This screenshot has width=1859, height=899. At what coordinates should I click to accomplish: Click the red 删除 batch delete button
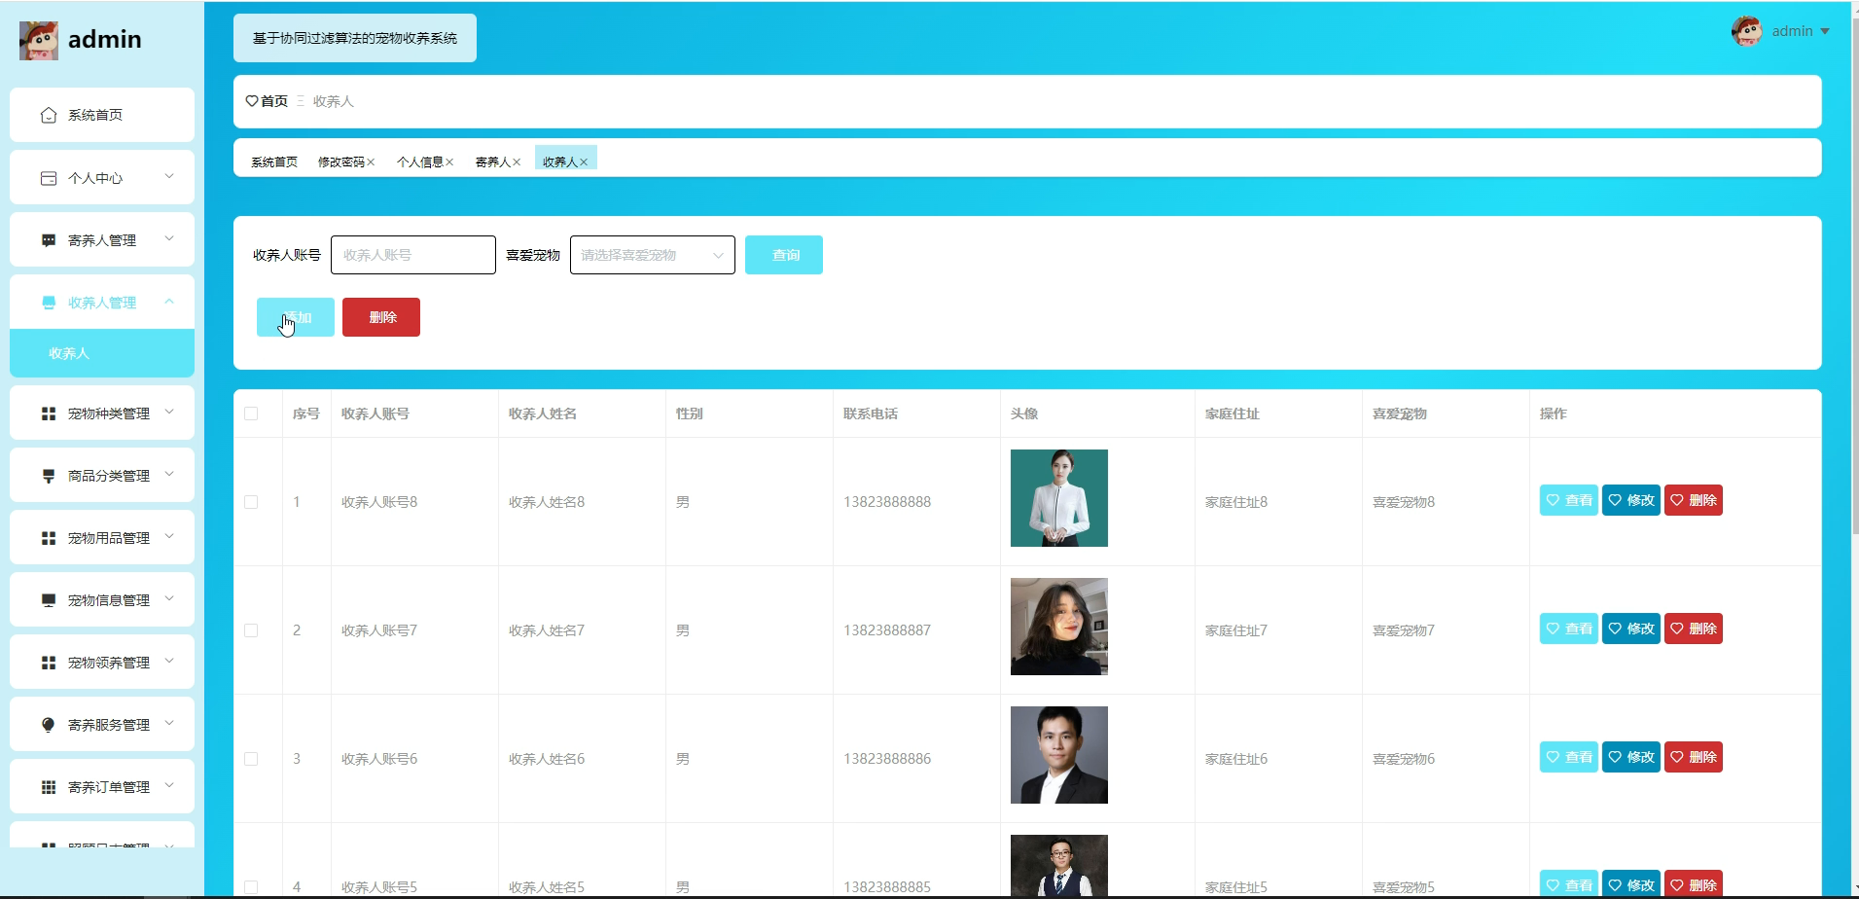click(381, 317)
